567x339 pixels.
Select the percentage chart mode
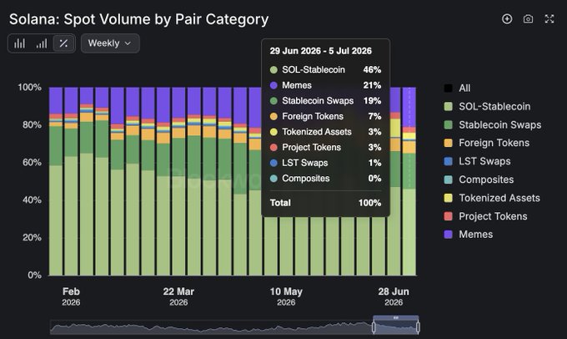[63, 43]
